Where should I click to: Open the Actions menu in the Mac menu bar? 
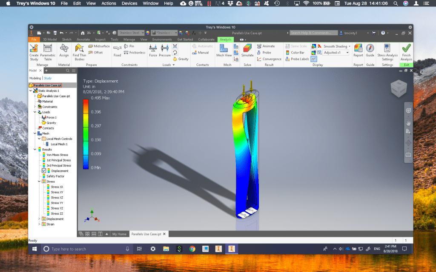click(109, 3)
